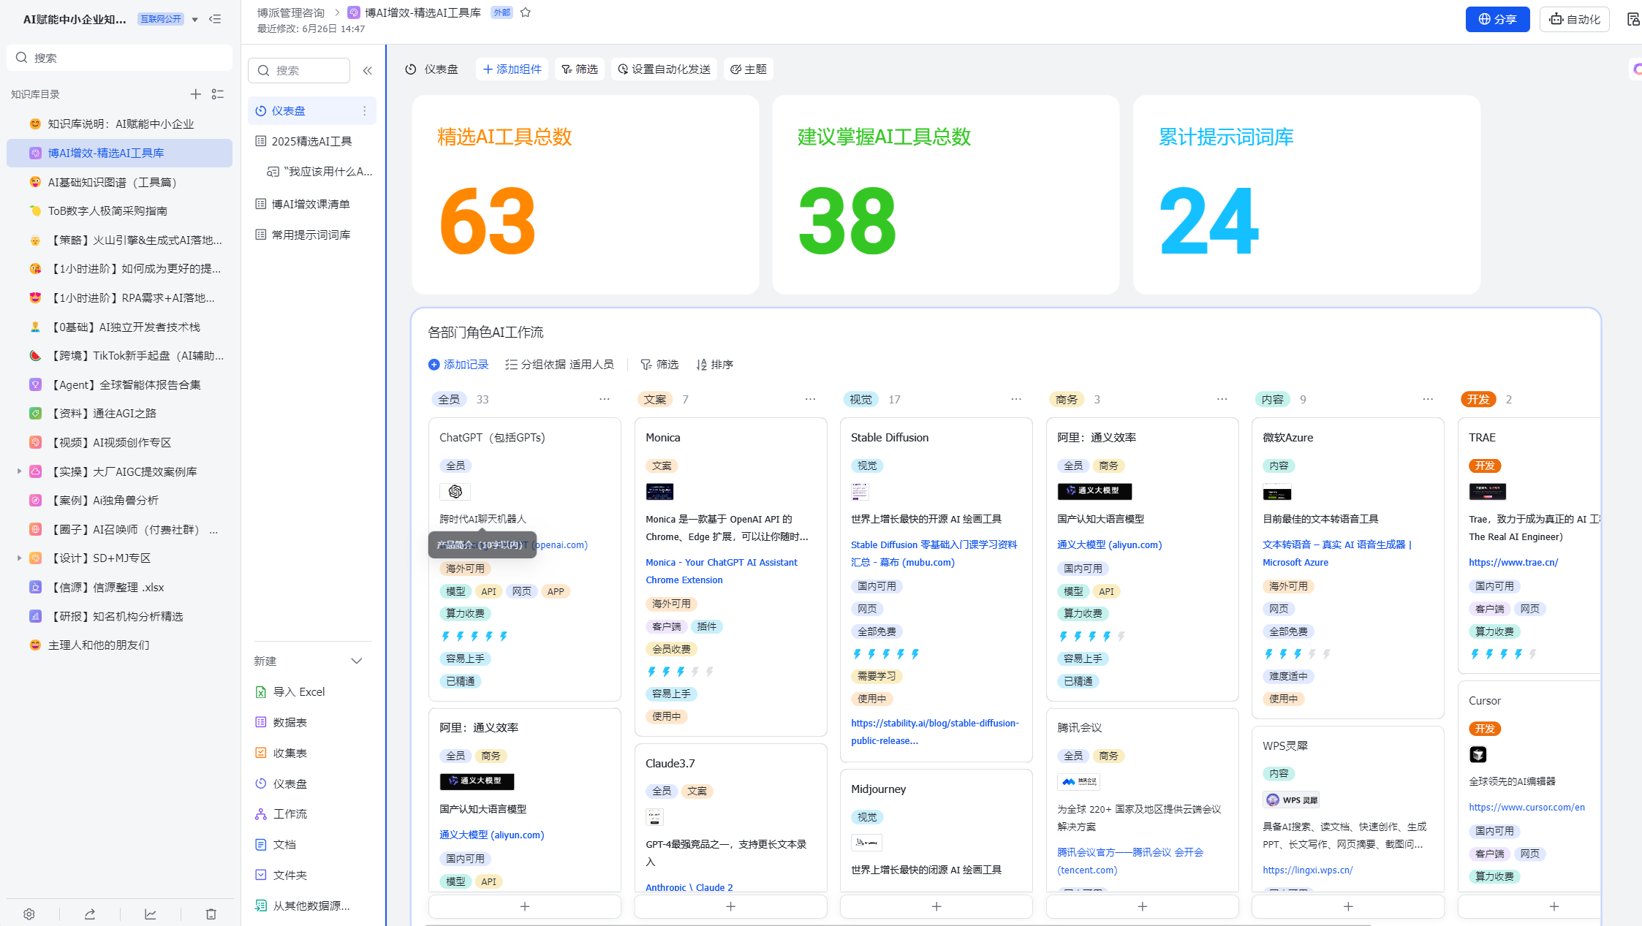This screenshot has height=926, width=1642.
Task: Open the statistics chart icon at sidebar bottom
Action: click(x=151, y=914)
